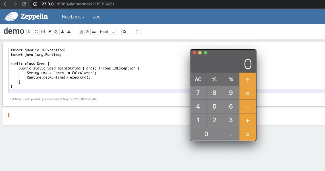The height and width of the screenshot is (171, 325).
Task: Click the site info icon in address bar
Action: 35,4
